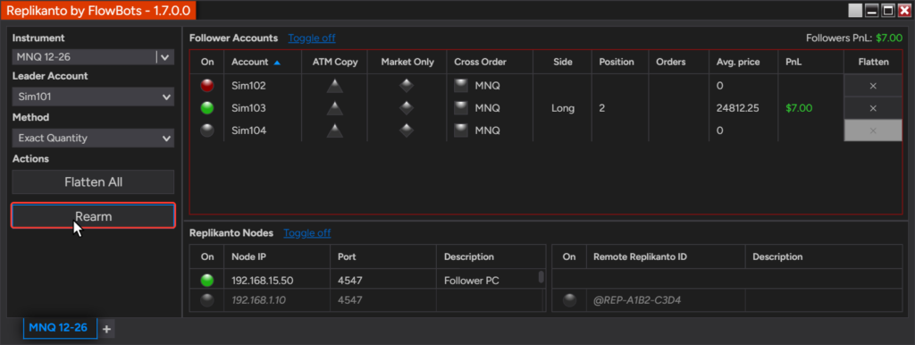Toggle the Sim102 follower on/off indicator
Viewport: 915px width, 345px height.
tap(206, 86)
